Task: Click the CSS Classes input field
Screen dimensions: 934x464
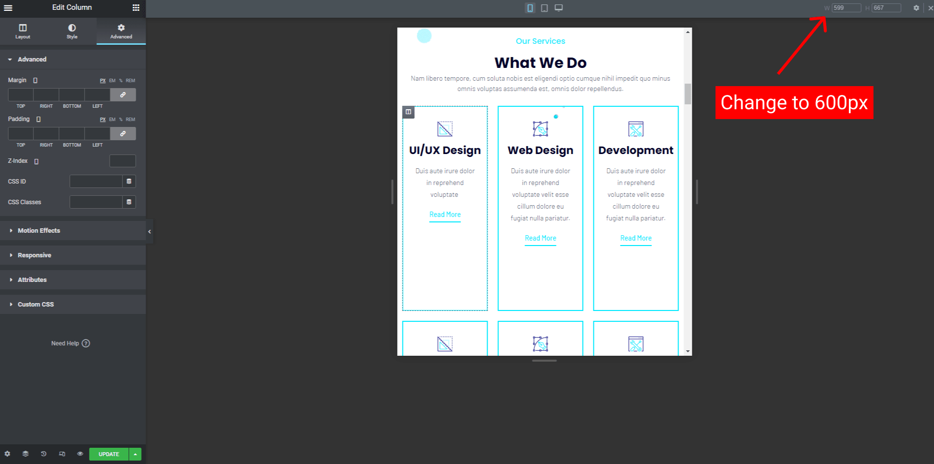Action: 96,202
